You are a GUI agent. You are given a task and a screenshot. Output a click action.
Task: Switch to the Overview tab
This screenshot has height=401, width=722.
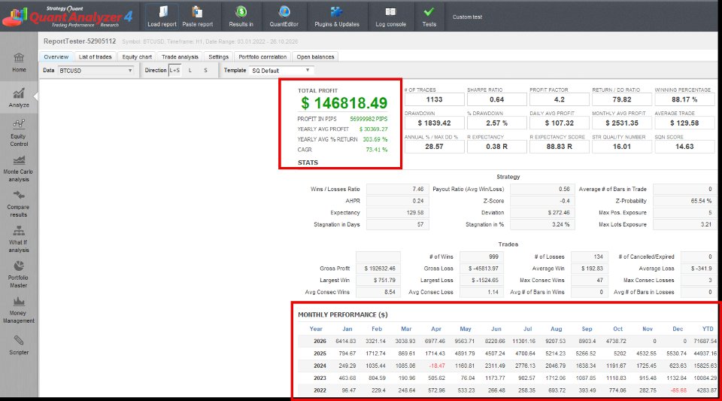click(56, 56)
